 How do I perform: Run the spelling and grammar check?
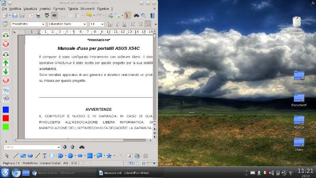point(47,15)
